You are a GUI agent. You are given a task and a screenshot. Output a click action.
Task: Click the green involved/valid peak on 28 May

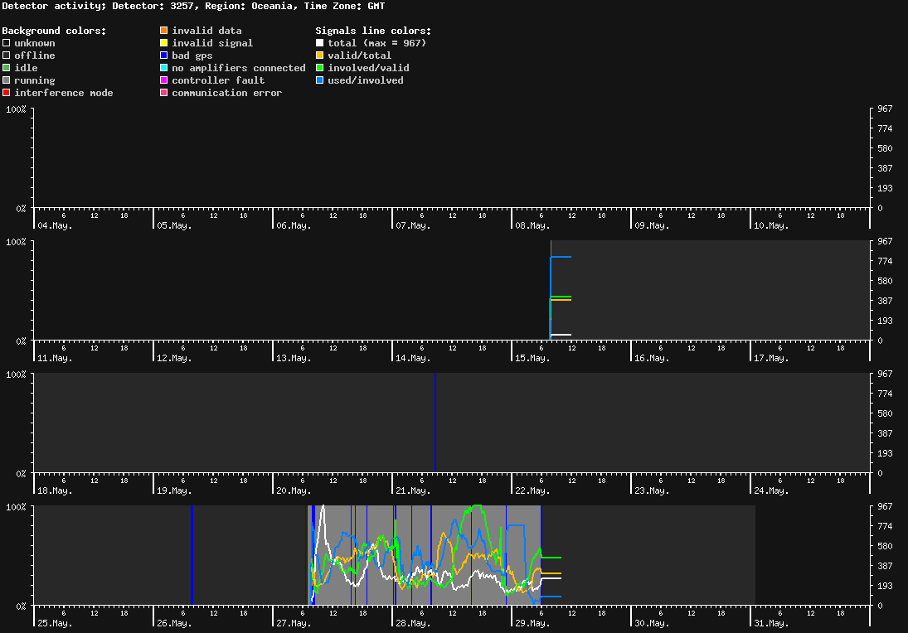(x=477, y=507)
